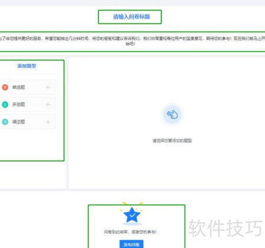Add a 单选题 with its plus icon
This screenshot has height=248, width=265.
(x=48, y=87)
